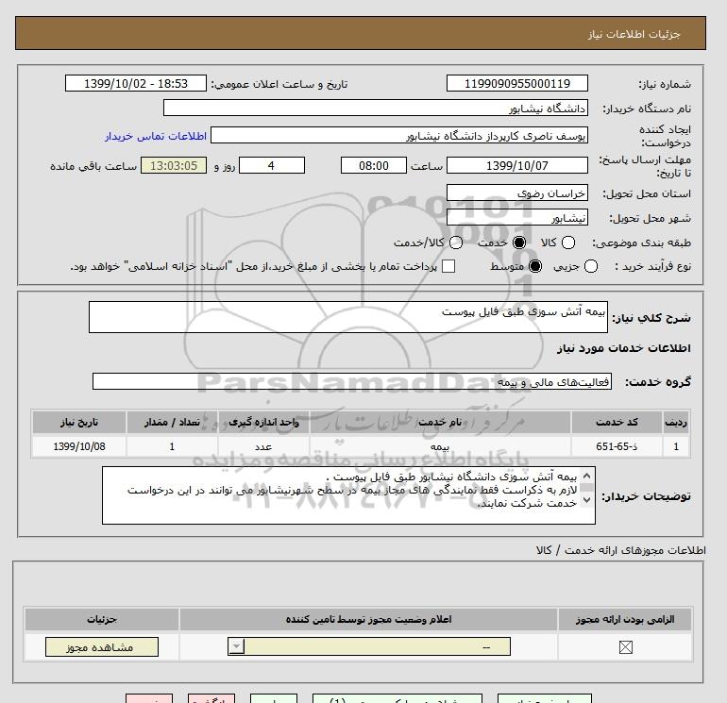Click the general need description text box
Image resolution: width=727 pixels, height=703 pixels.
click(348, 317)
